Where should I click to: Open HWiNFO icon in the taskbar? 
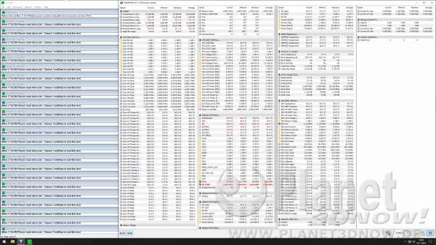click(x=21, y=242)
